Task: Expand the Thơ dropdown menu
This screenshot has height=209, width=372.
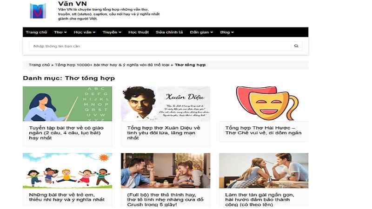Action: pyautogui.click(x=60, y=32)
